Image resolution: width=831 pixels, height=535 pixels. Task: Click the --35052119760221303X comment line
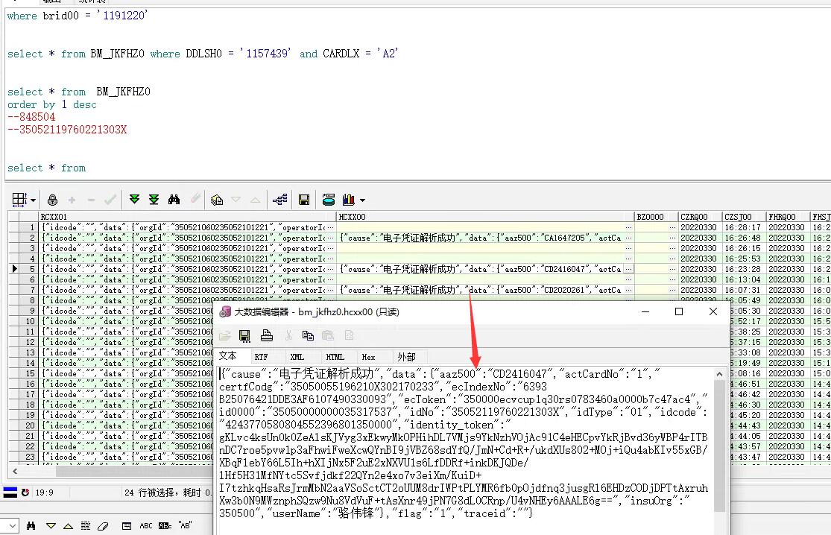[x=67, y=129]
